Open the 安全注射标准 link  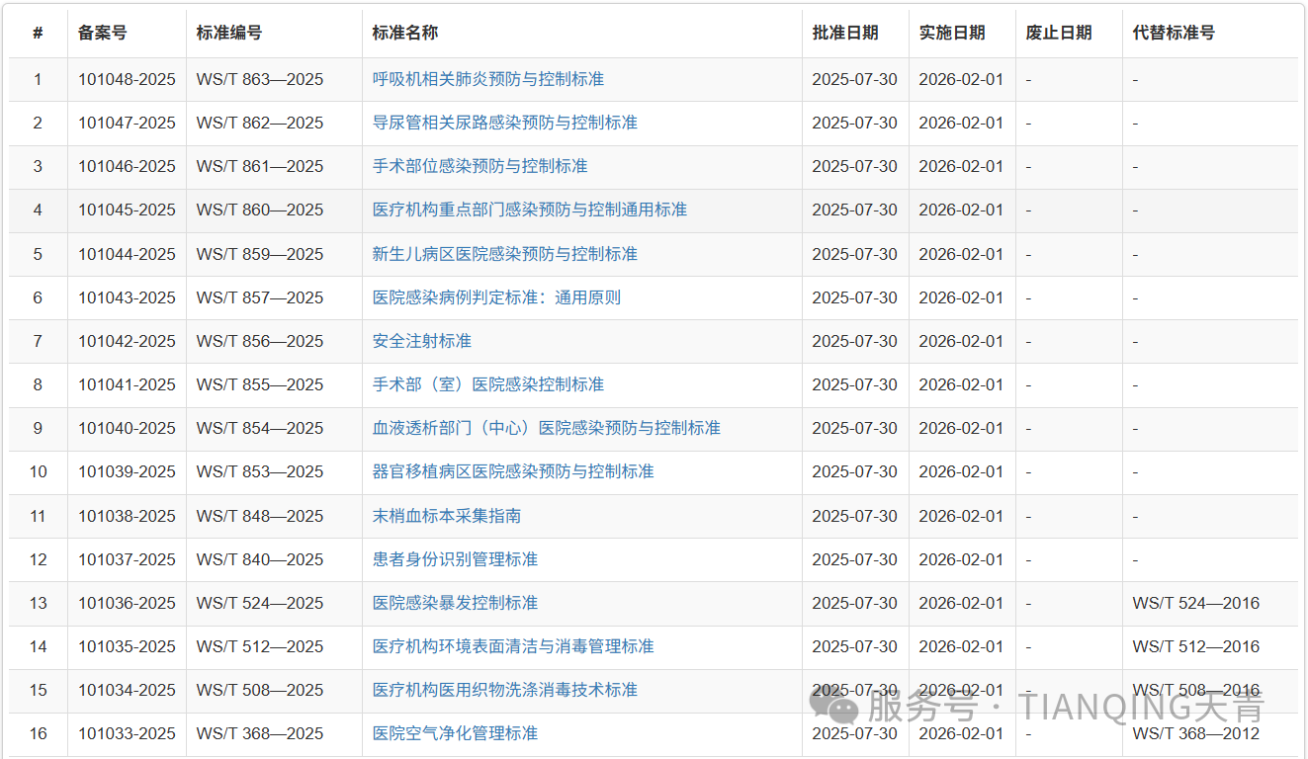[417, 341]
